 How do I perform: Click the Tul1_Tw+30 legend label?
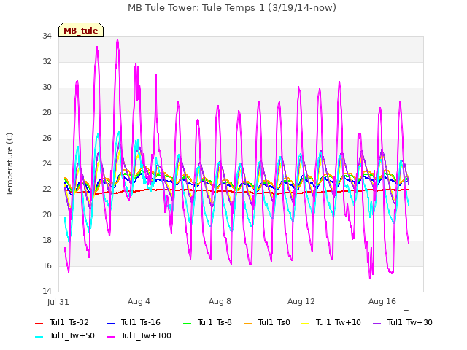[x=410, y=322]
